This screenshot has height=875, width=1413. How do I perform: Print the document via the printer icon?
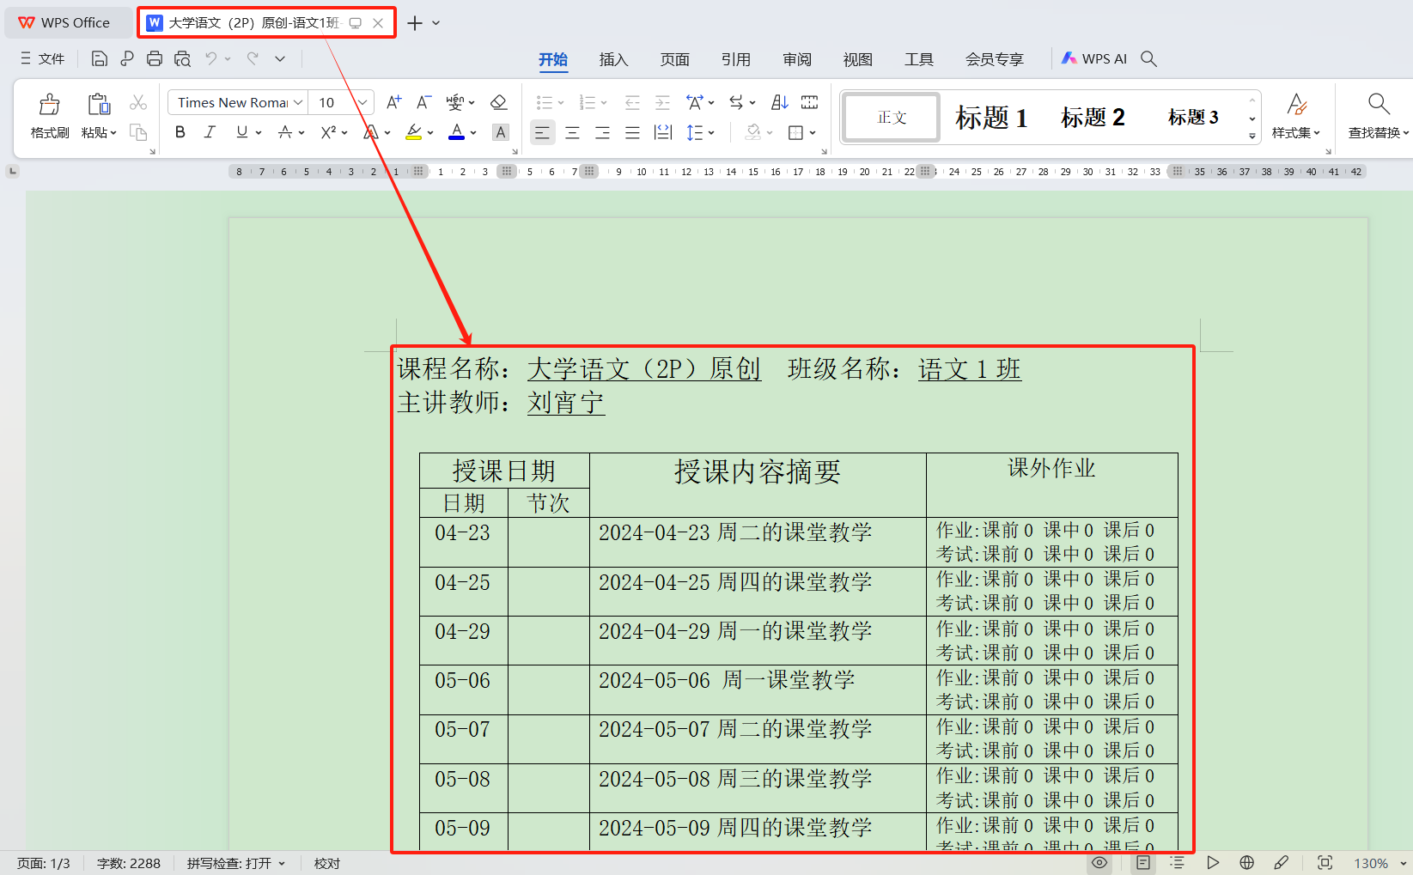tap(154, 58)
